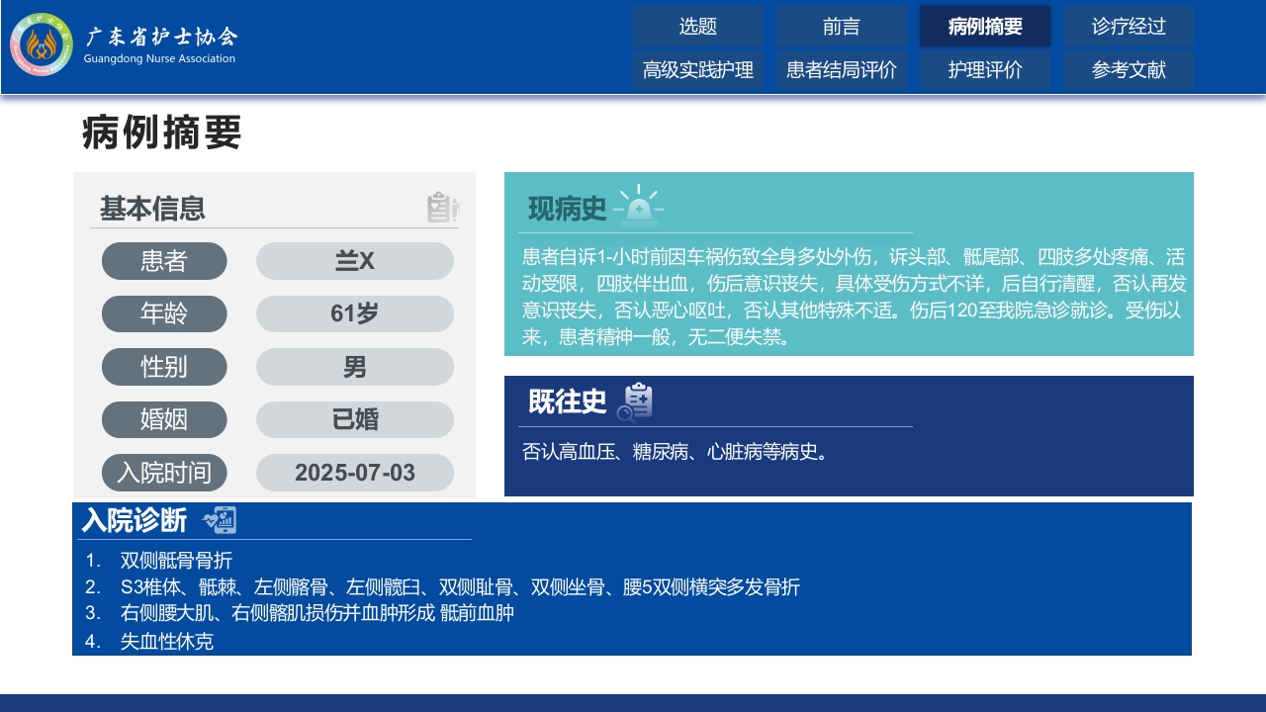1266x712 pixels.
Task: Click the 患者结局评价 navigation option
Action: tap(841, 69)
